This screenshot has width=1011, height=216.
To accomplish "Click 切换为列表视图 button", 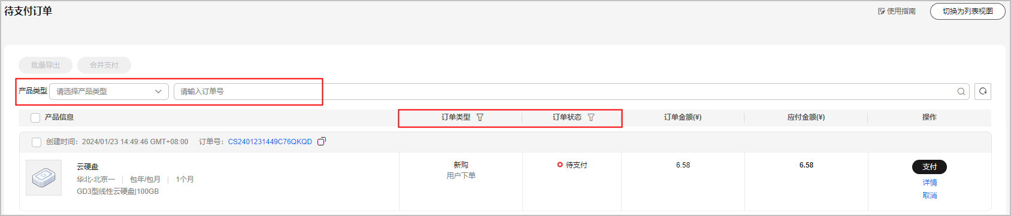I will [967, 11].
